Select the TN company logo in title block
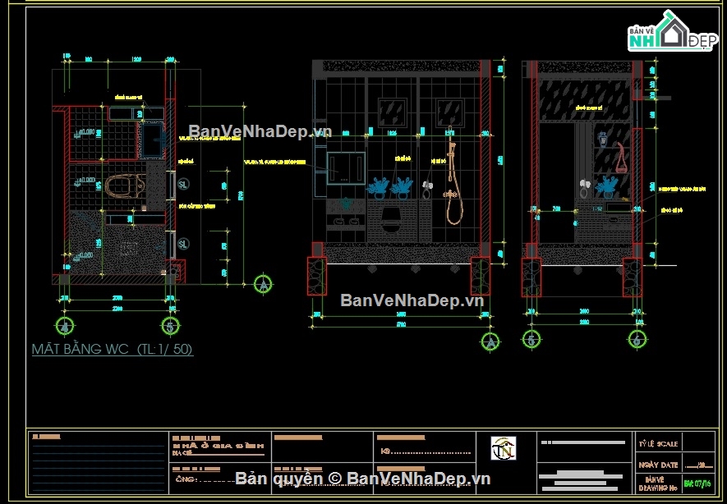This screenshot has height=504, width=727. [504, 448]
